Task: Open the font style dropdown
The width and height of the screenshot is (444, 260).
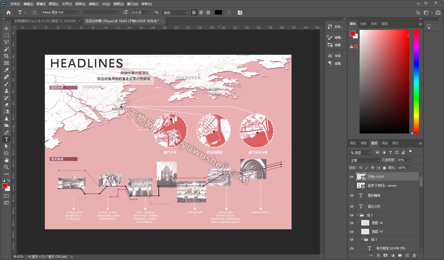Action: coord(117,12)
